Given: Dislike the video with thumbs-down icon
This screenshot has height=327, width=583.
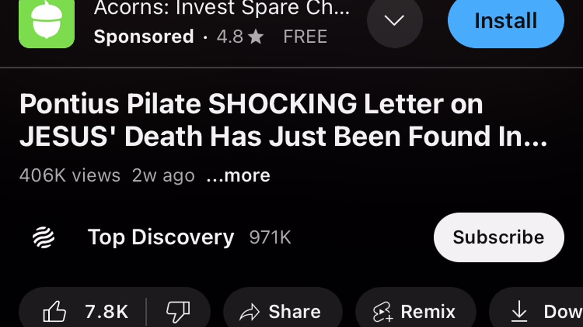Looking at the screenshot, I should (x=178, y=312).
